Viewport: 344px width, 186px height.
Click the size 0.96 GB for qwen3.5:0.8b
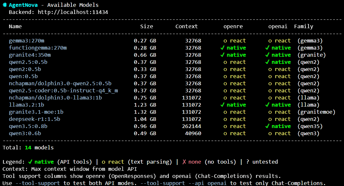tap(145, 126)
